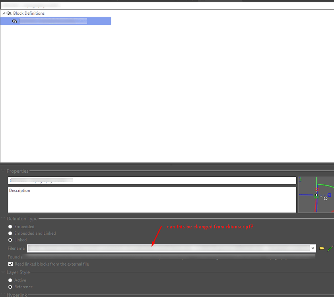This screenshot has height=297, width=334.
Task: Collapse the Block Definitions tree node
Action: coord(3,13)
